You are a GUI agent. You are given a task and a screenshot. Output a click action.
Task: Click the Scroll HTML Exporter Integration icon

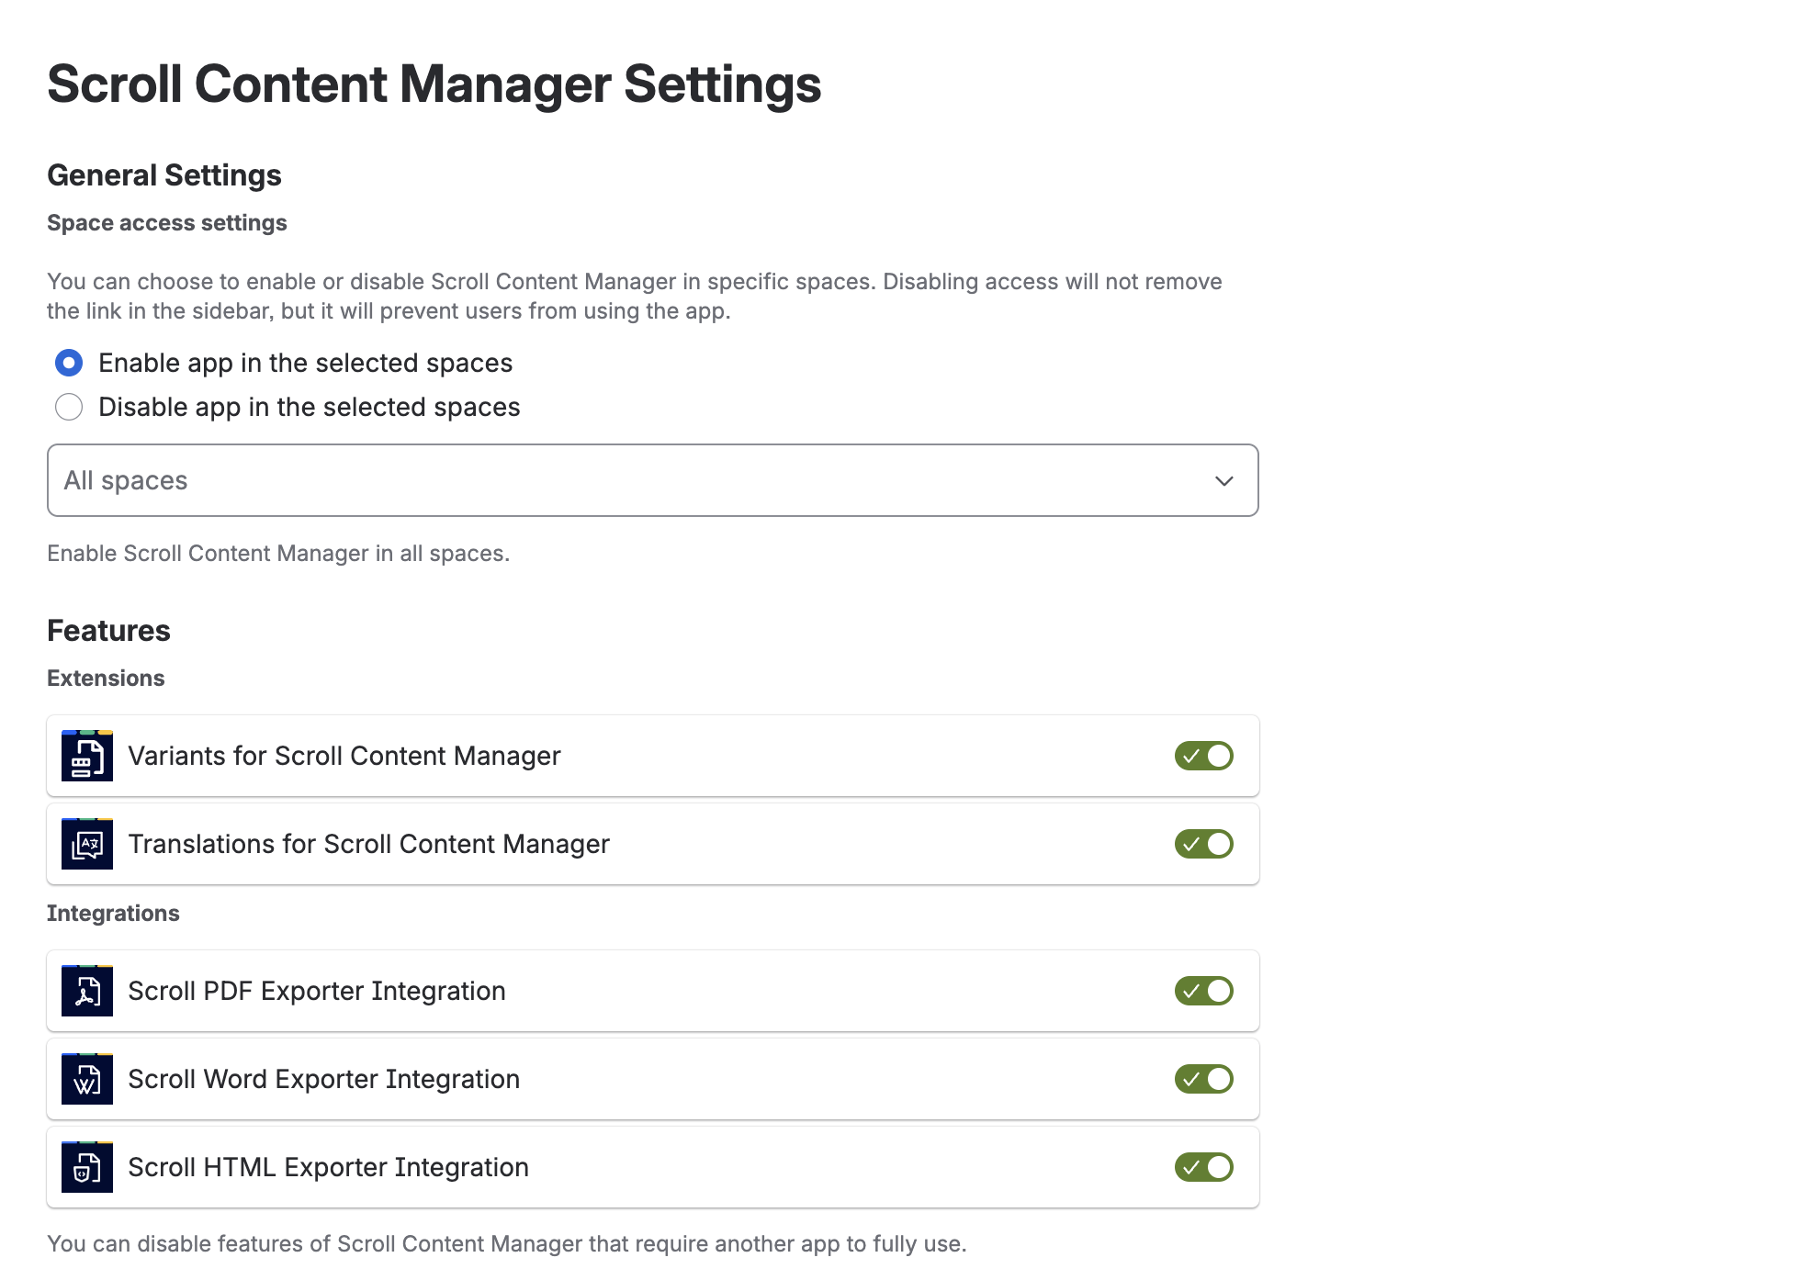point(87,1167)
